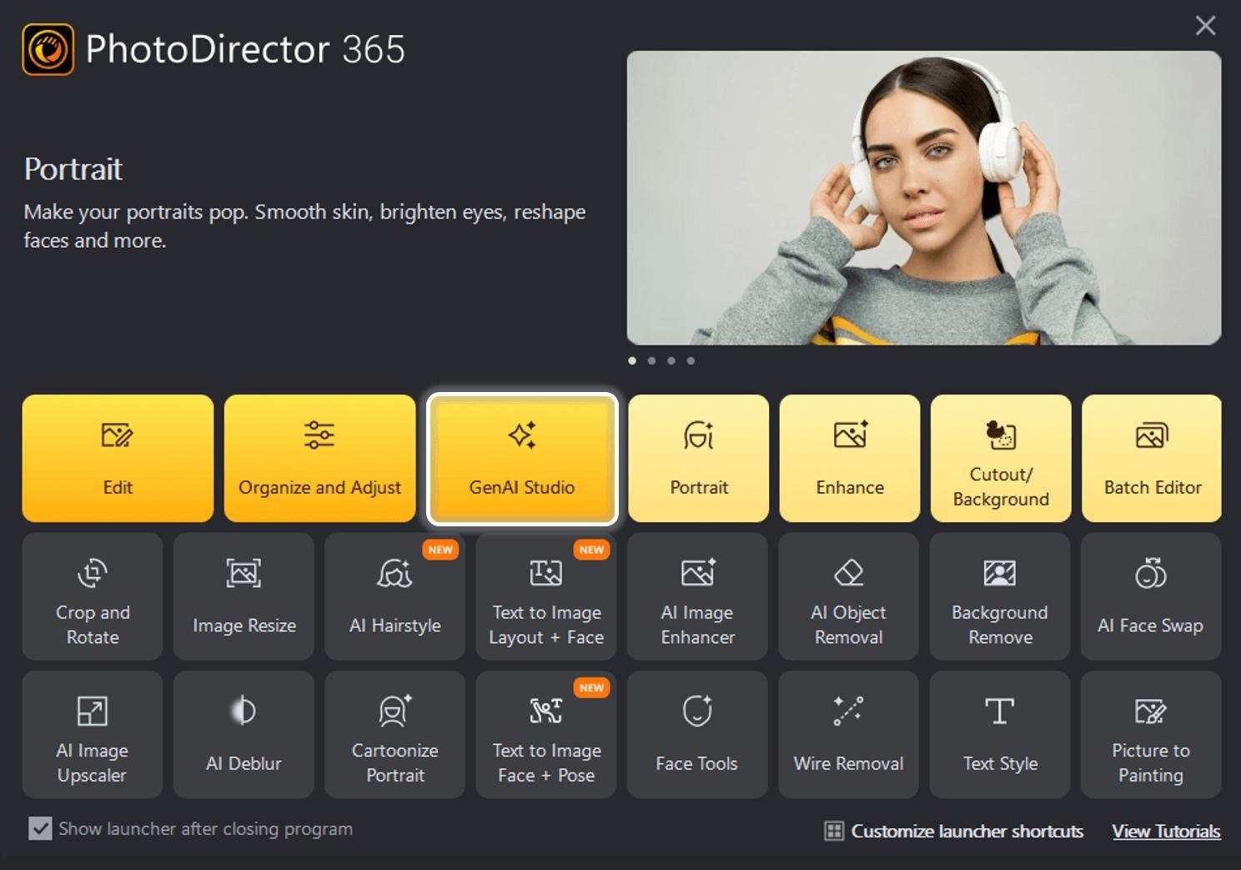Click Customize launcher shortcuts
The width and height of the screenshot is (1241, 870).
click(x=954, y=831)
